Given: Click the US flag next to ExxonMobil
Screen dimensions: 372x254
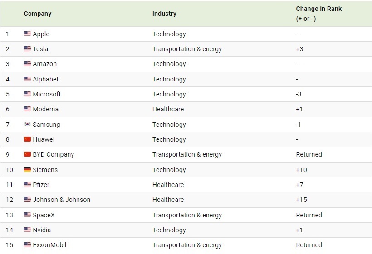Looking at the screenshot, I should click(27, 245).
